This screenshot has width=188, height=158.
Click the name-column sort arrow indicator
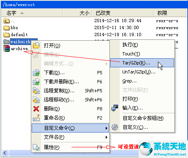(22, 13)
